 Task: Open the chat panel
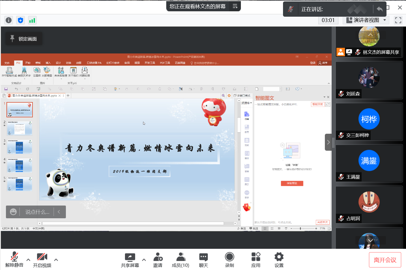pos(203,260)
